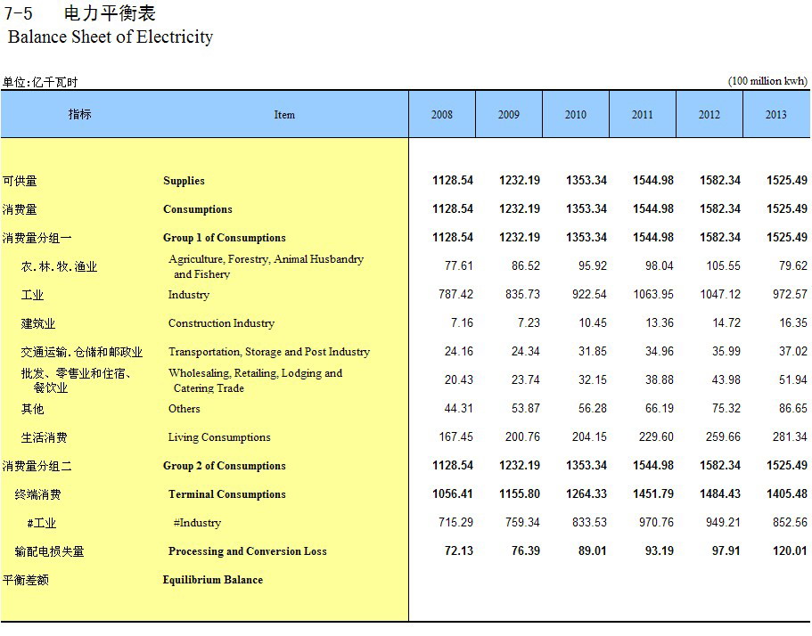This screenshot has width=812, height=636.
Task: Select the "Terminal Consumptions" label
Action: coord(226,494)
